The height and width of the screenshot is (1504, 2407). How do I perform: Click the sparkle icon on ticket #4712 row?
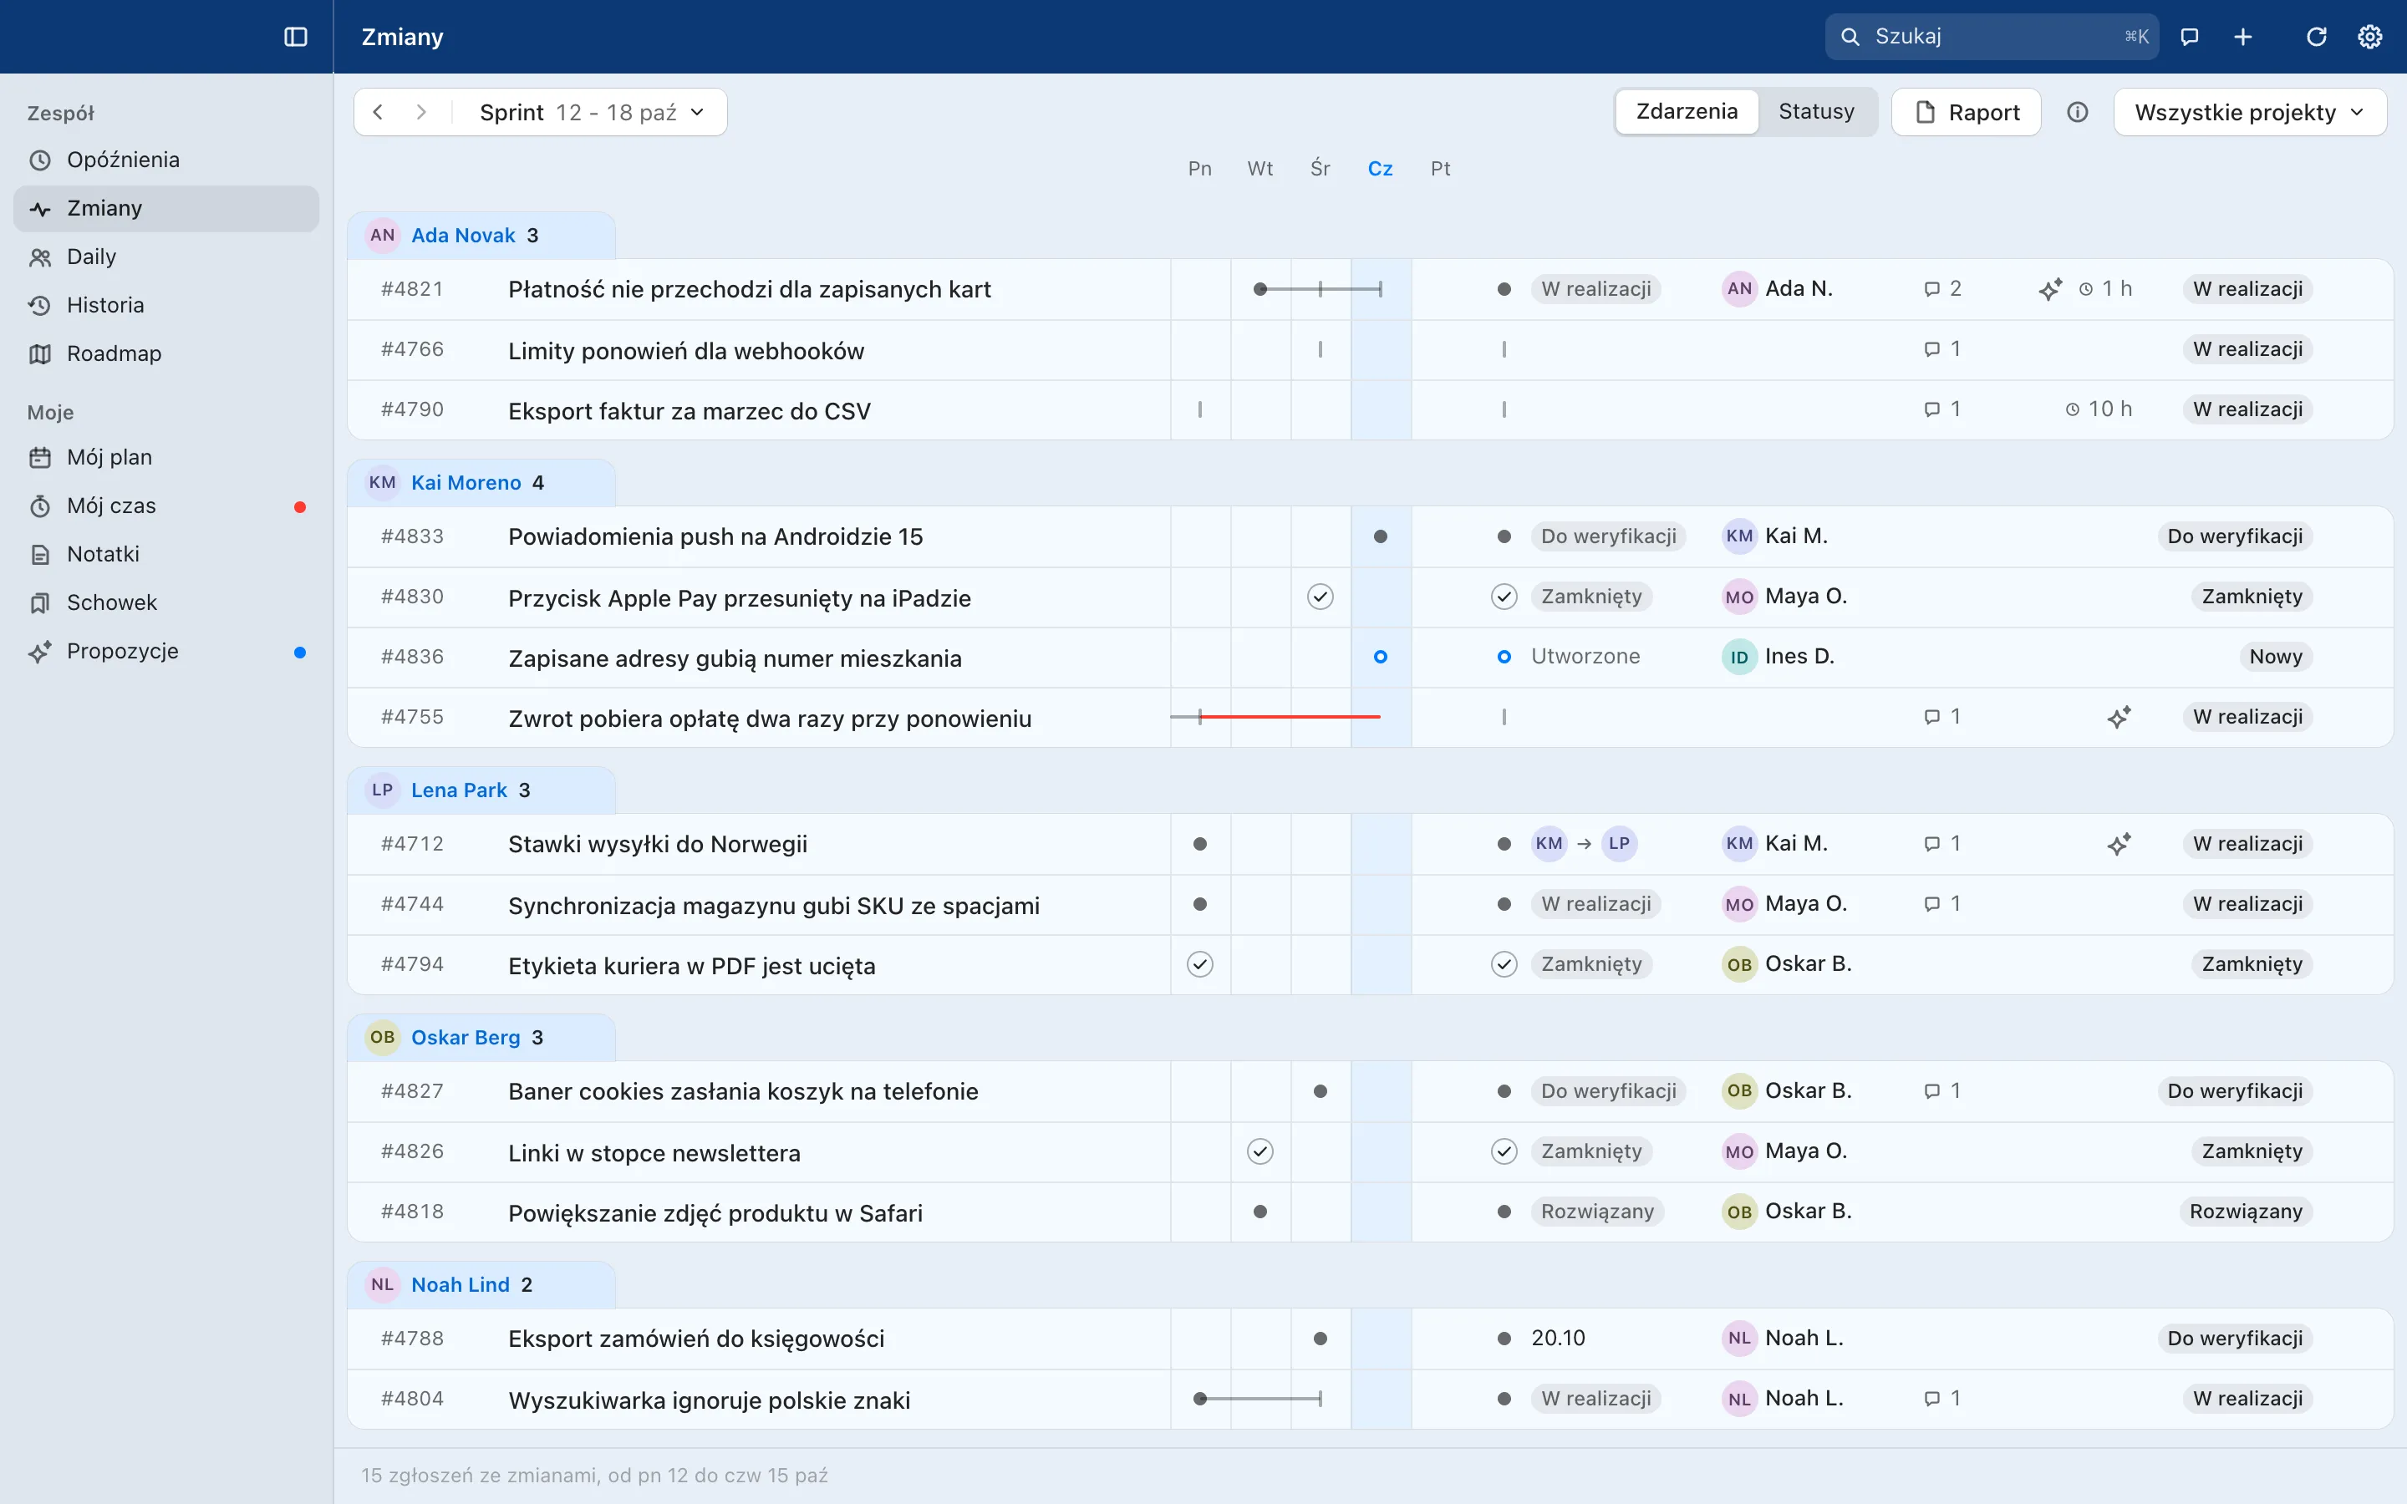(2119, 844)
